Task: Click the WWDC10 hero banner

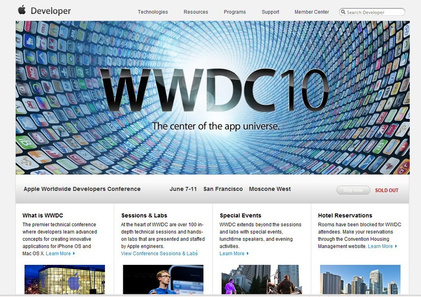Action: 213,98
